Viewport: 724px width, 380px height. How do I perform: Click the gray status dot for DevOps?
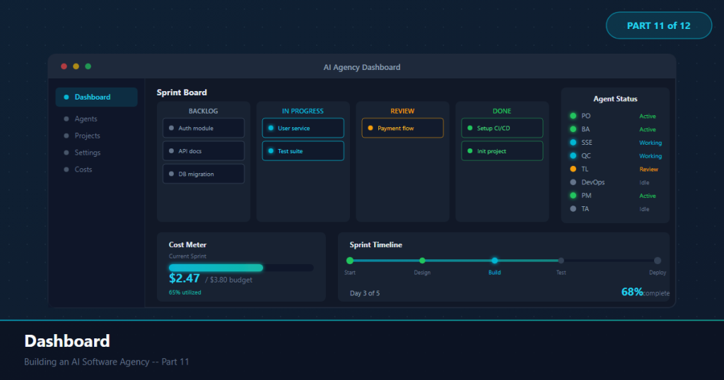pos(573,182)
